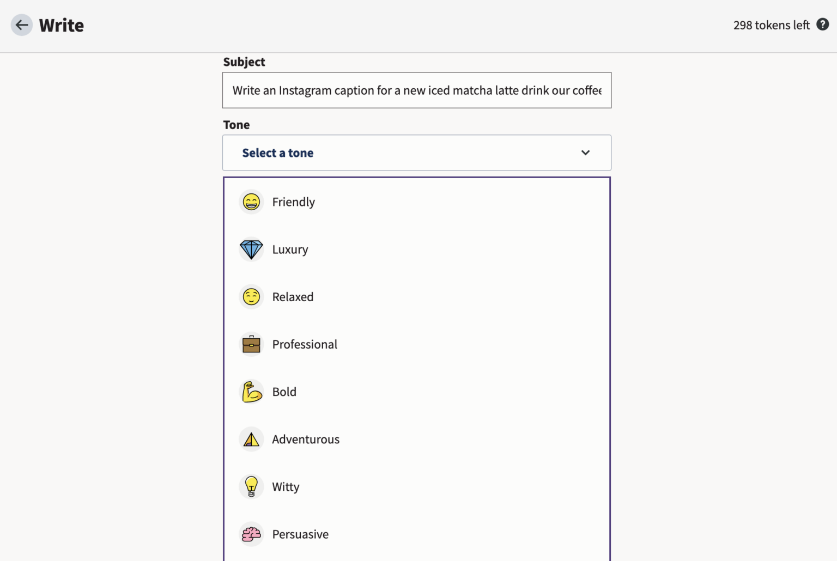Click the light bulb Witty icon
Screen dimensions: 837x561
(251, 486)
